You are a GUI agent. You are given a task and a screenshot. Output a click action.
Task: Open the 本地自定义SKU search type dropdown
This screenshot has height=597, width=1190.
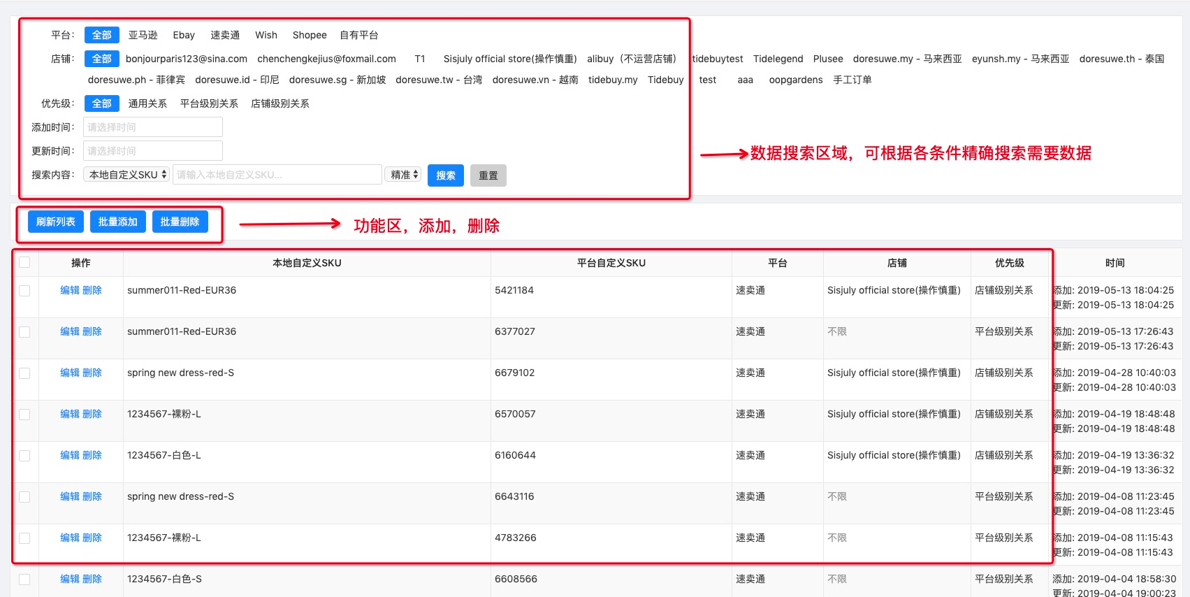(126, 175)
